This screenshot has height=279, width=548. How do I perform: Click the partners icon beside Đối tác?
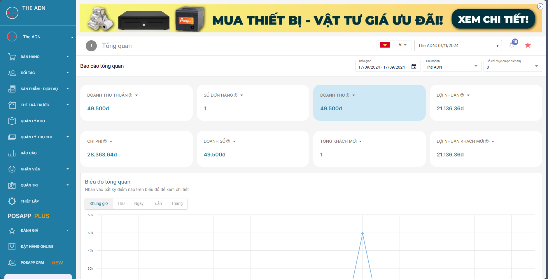12,73
